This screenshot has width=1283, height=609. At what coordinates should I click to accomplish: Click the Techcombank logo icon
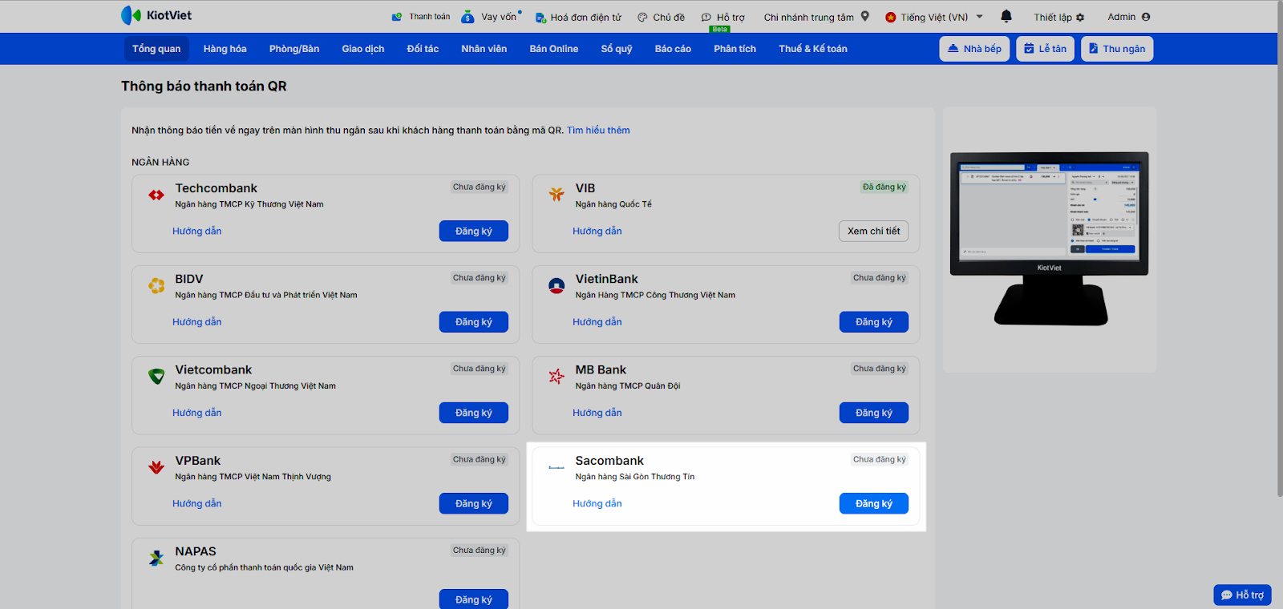coord(156,195)
